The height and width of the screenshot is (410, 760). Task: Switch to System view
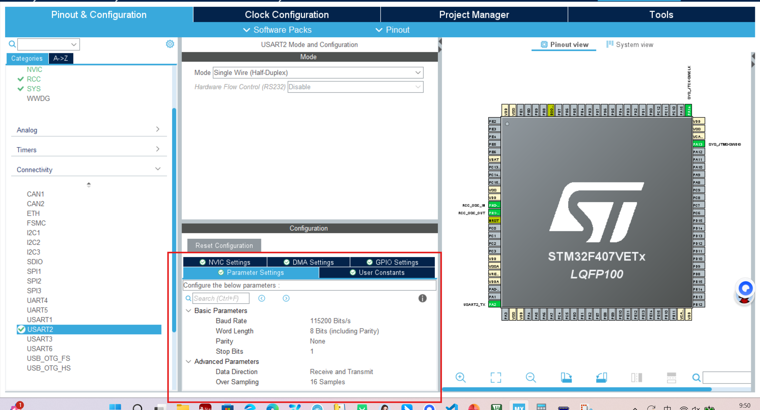point(630,44)
